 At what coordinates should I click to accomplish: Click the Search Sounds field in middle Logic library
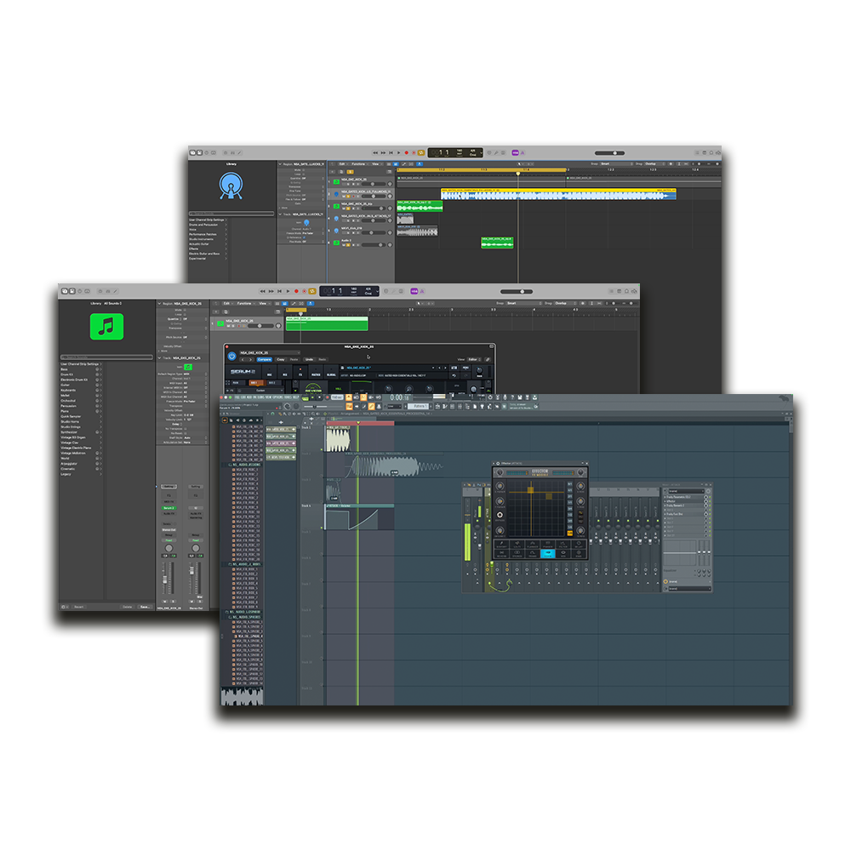click(106, 357)
